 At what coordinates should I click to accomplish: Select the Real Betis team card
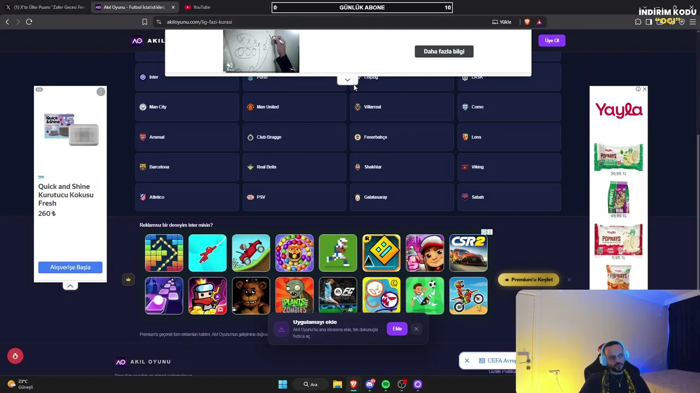[x=294, y=167]
